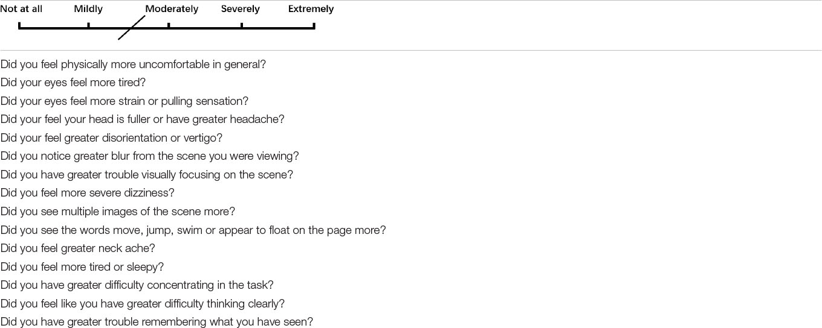Select the 'eyes feel more tired' question
Viewport: 822px width, 328px height.
tap(73, 83)
